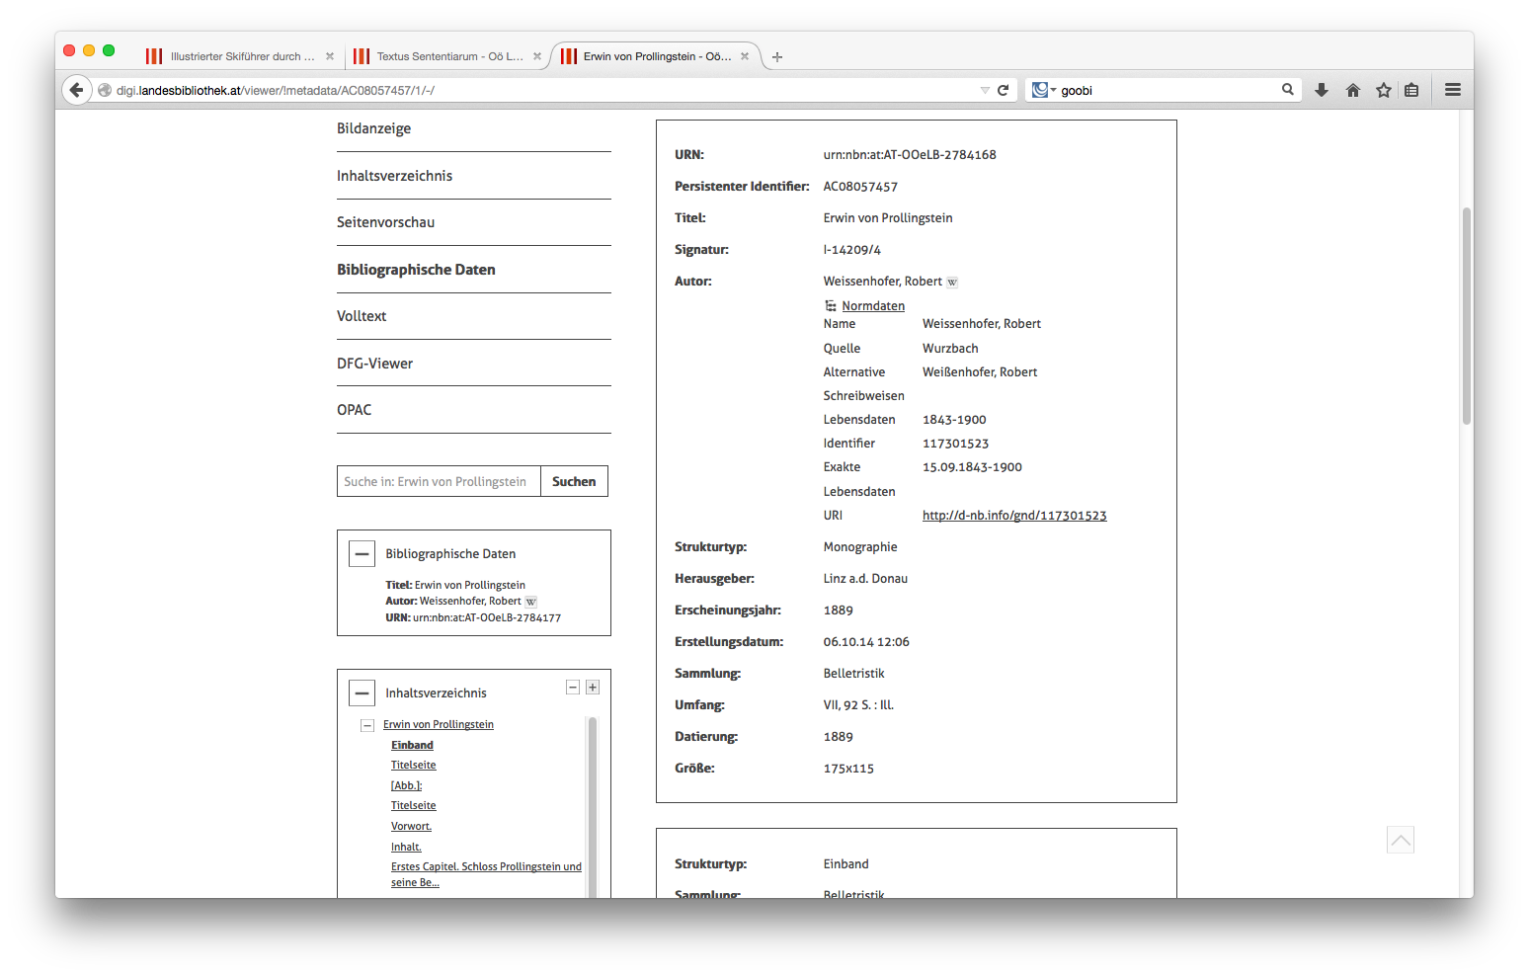Viewport: 1529px width, 977px height.
Task: Open the Vorwort. contents entry
Action: click(x=411, y=826)
